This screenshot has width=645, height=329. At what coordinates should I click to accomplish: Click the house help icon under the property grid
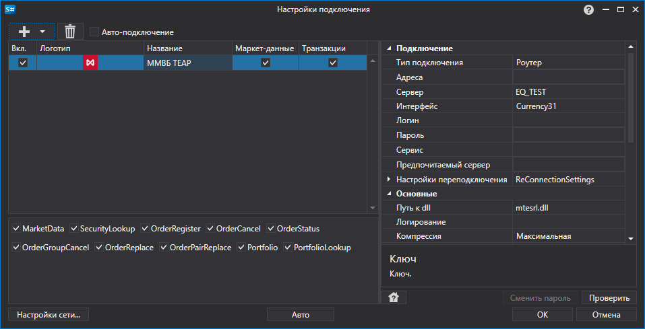tap(394, 297)
